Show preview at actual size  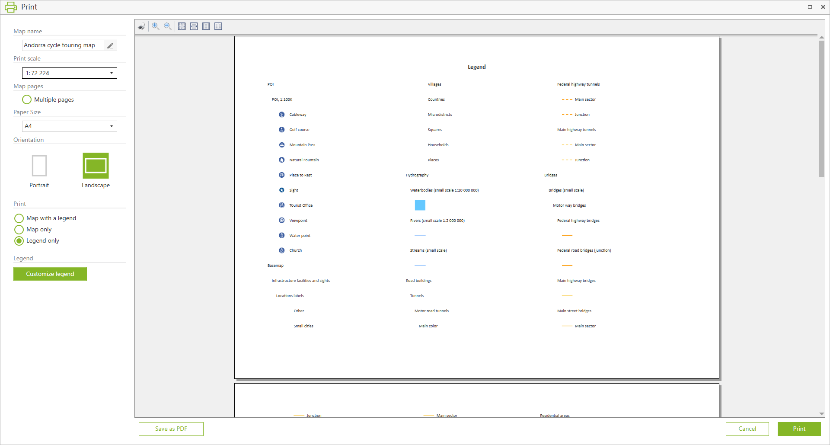coord(182,26)
